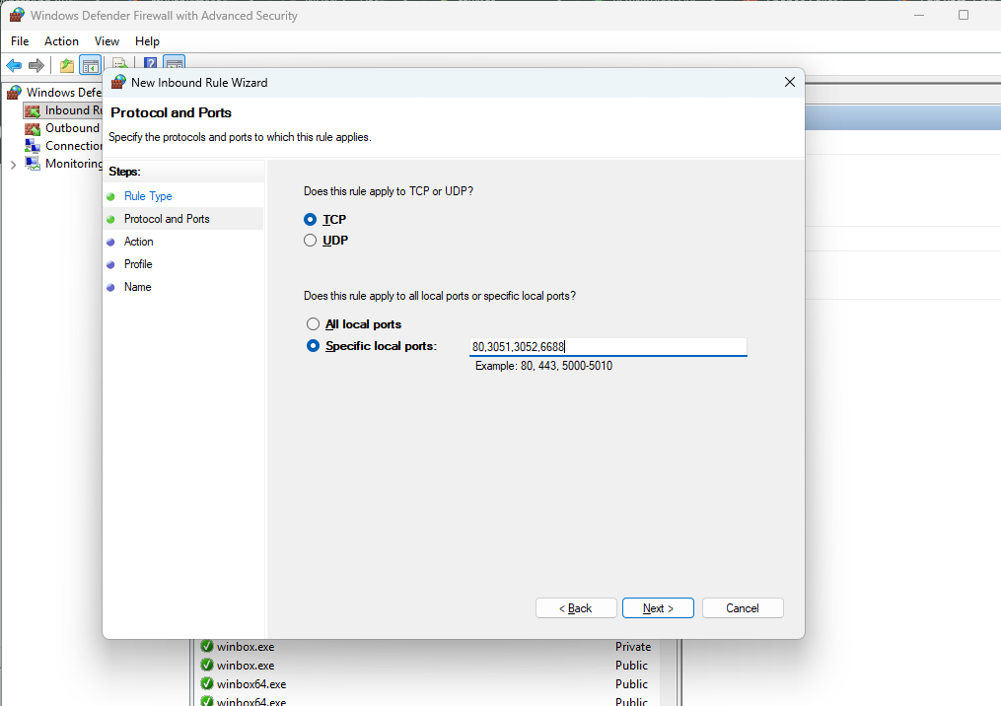Viewport: 1001px width, 706px height.
Task: Select the Windows Defender Firewall root tree node
Action: tap(64, 93)
